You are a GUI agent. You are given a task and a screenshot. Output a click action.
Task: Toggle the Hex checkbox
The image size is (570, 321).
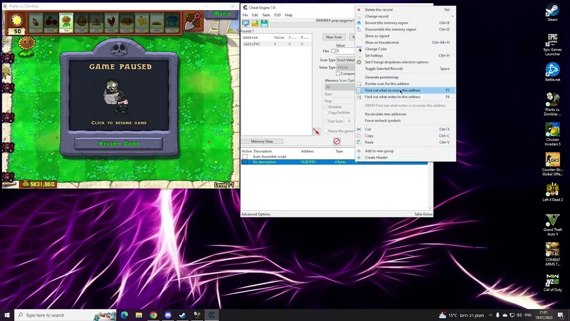(x=333, y=51)
